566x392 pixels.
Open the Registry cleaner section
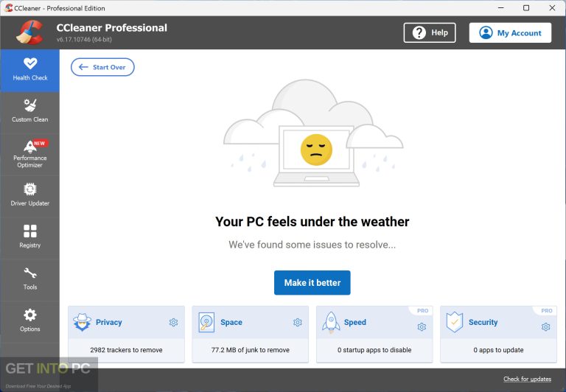30,238
